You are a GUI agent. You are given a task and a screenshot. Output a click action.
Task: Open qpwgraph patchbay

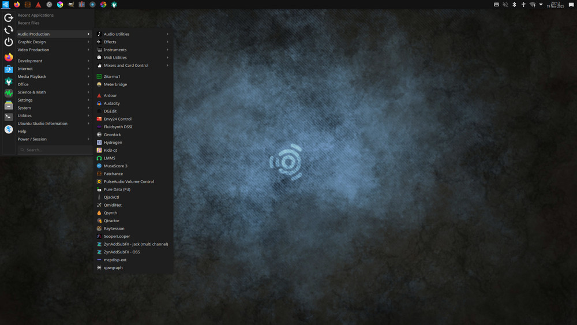(x=133, y=268)
